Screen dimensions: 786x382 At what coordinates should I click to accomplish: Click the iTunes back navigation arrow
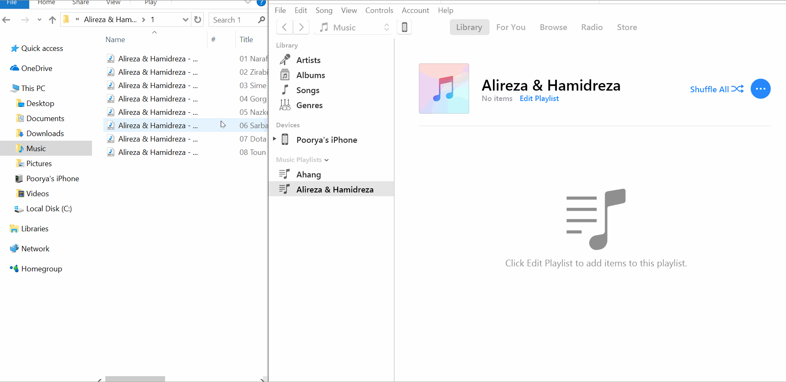[x=284, y=28]
